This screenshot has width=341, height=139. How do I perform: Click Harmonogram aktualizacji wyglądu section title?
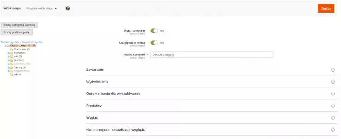pos(116,130)
